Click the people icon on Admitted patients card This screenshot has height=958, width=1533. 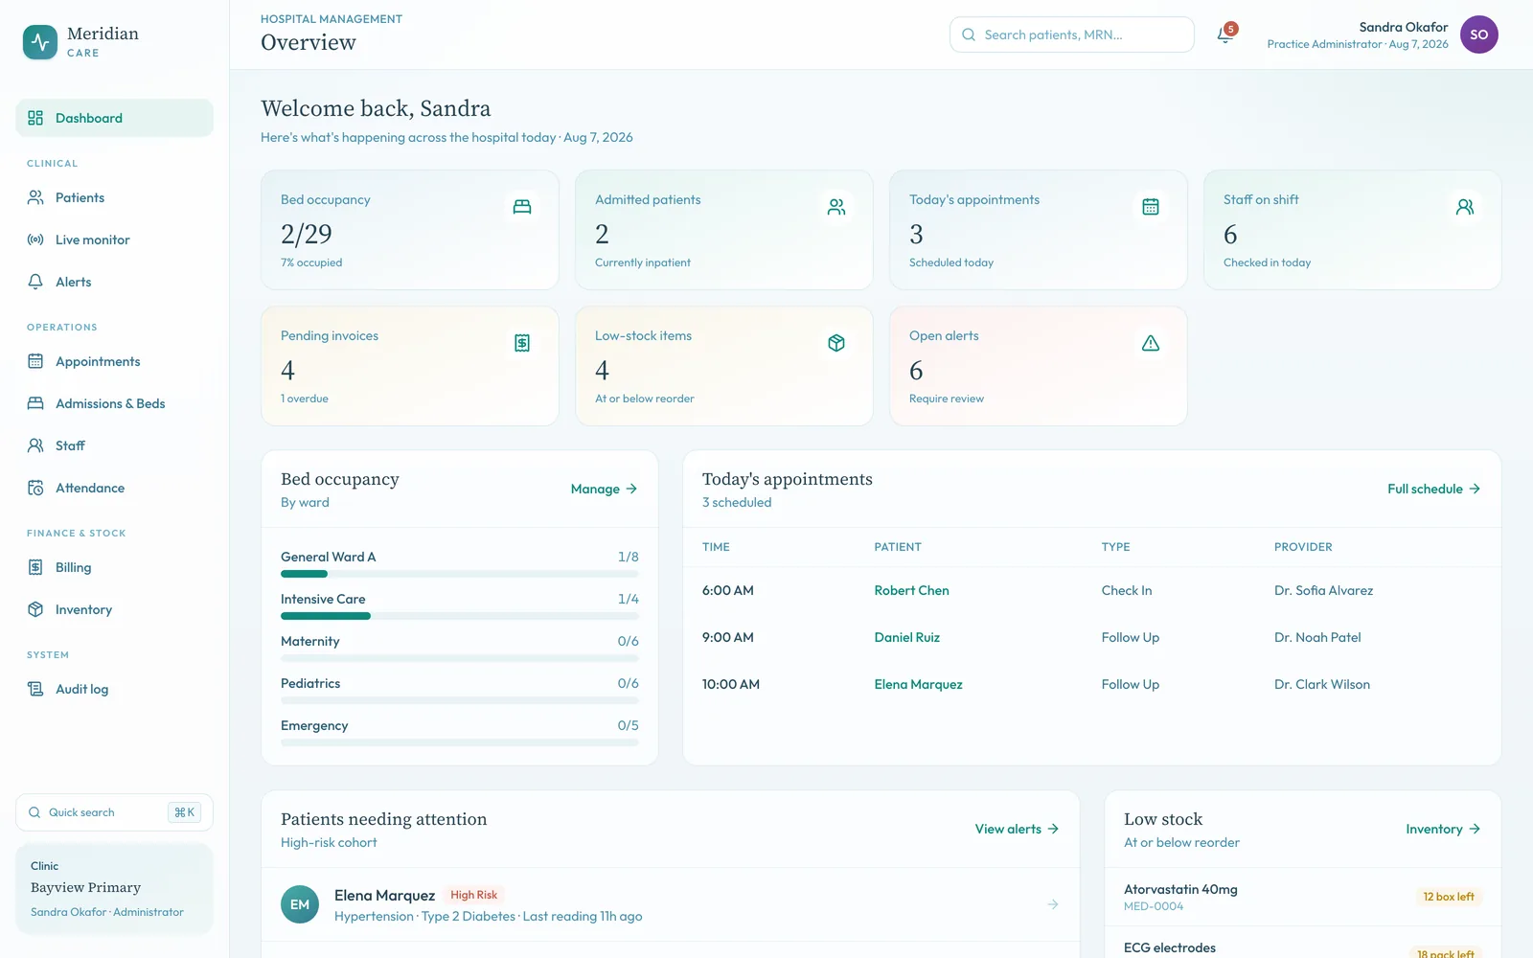836,207
